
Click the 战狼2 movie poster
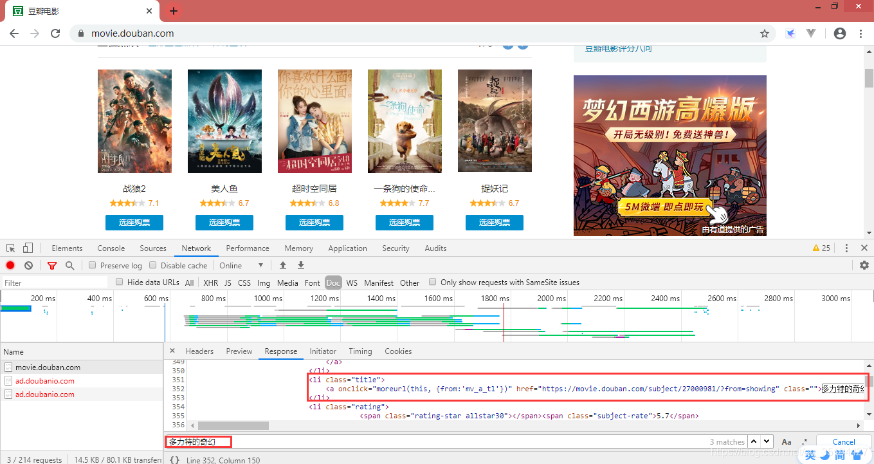tap(134, 121)
